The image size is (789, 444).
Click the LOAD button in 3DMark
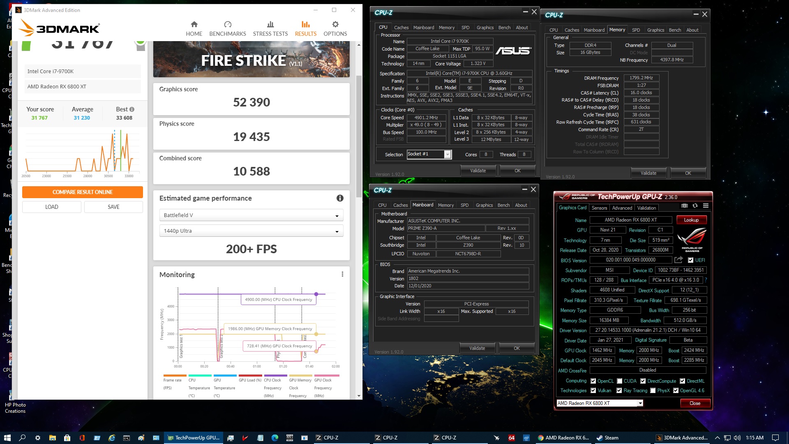tap(52, 207)
